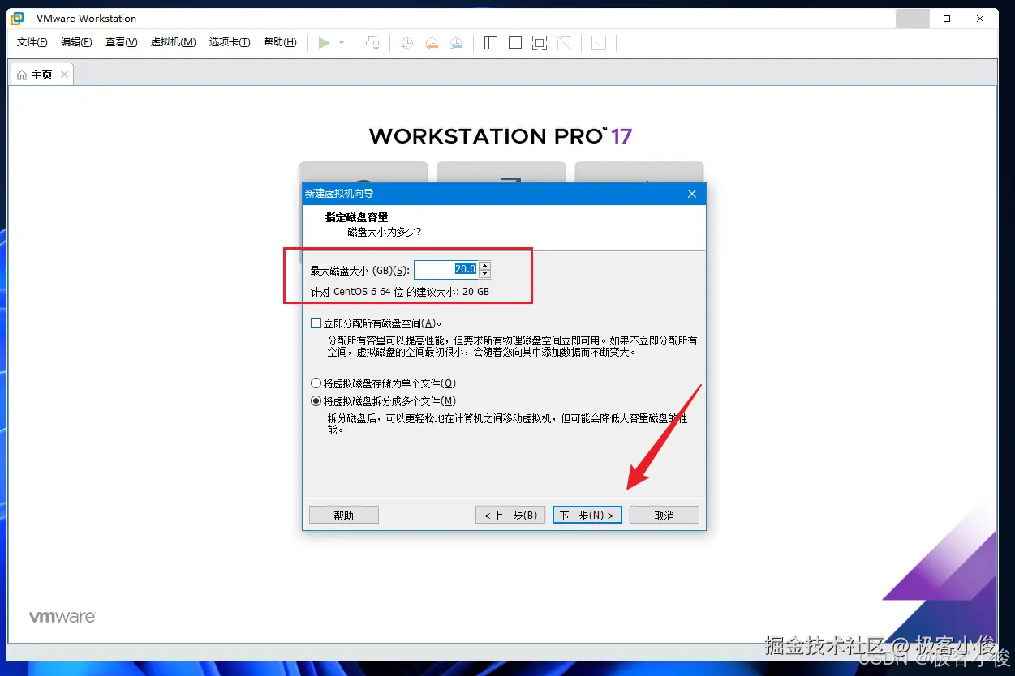Close the 新建虚拟机向导 dialog
The image size is (1015, 676).
[692, 194]
